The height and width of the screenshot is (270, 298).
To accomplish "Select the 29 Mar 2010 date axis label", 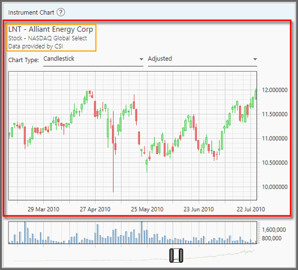I will [43, 209].
